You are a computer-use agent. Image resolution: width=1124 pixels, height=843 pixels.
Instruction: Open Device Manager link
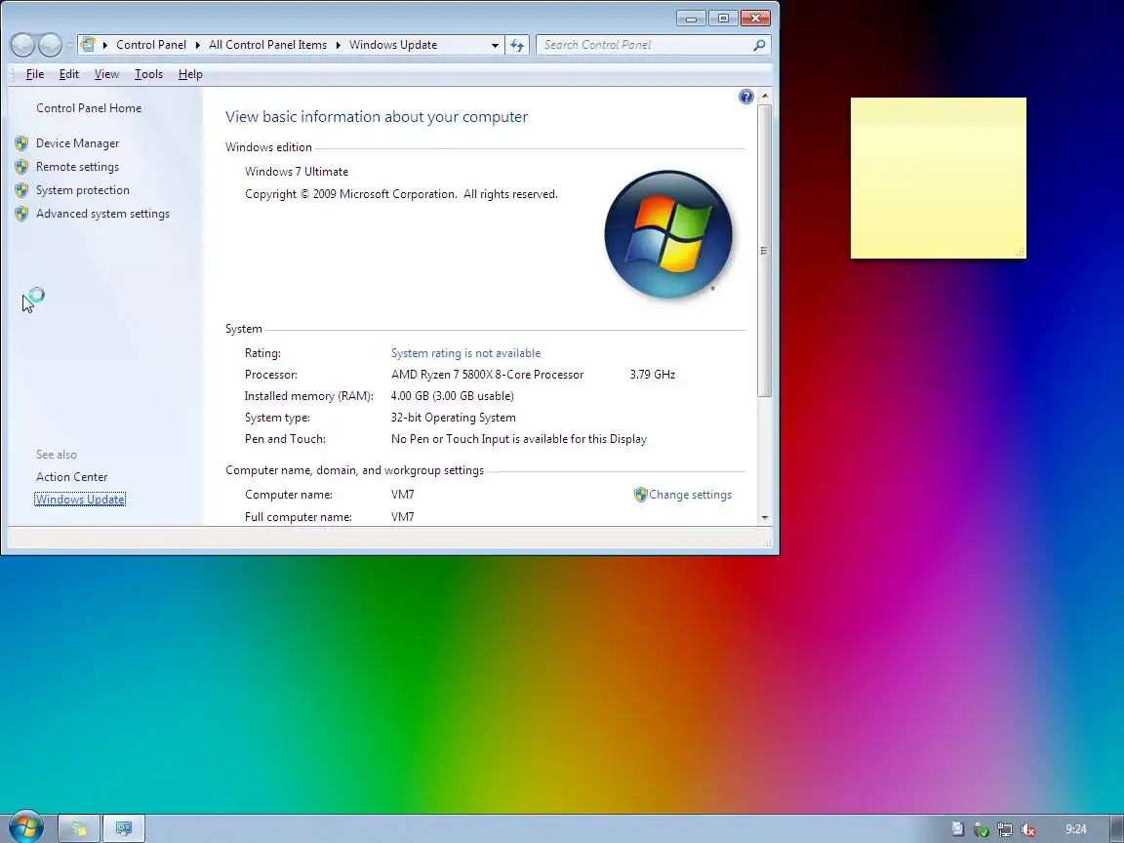point(77,143)
